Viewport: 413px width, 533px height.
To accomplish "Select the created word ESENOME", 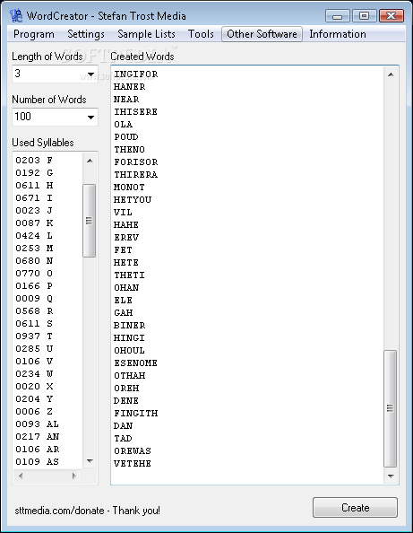I will pyautogui.click(x=136, y=363).
